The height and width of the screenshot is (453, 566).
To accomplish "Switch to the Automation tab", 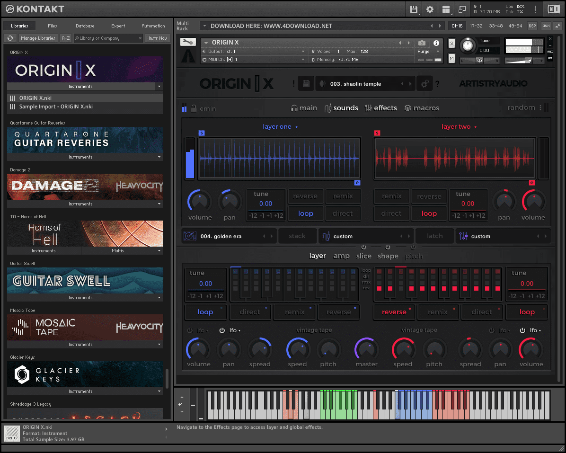I will click(153, 26).
